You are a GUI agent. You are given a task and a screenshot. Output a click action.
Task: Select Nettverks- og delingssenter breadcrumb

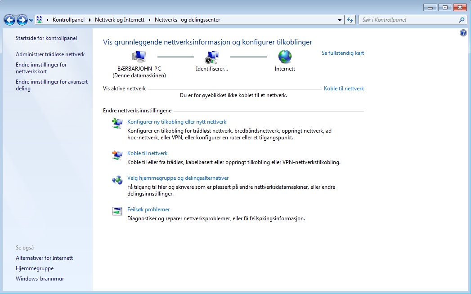[188, 20]
